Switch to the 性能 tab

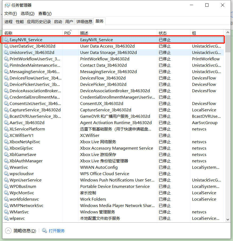tap(20, 22)
